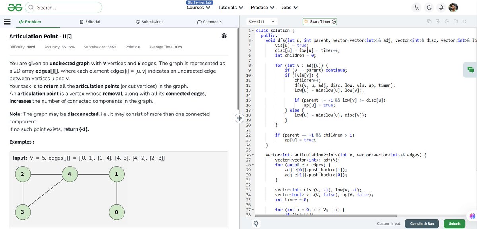Report a bug using the bug icon
477x229 pixels.
pyautogui.click(x=224, y=36)
